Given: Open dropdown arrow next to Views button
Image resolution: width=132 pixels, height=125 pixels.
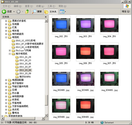Looking at the screenshot, I should pos(65,12).
